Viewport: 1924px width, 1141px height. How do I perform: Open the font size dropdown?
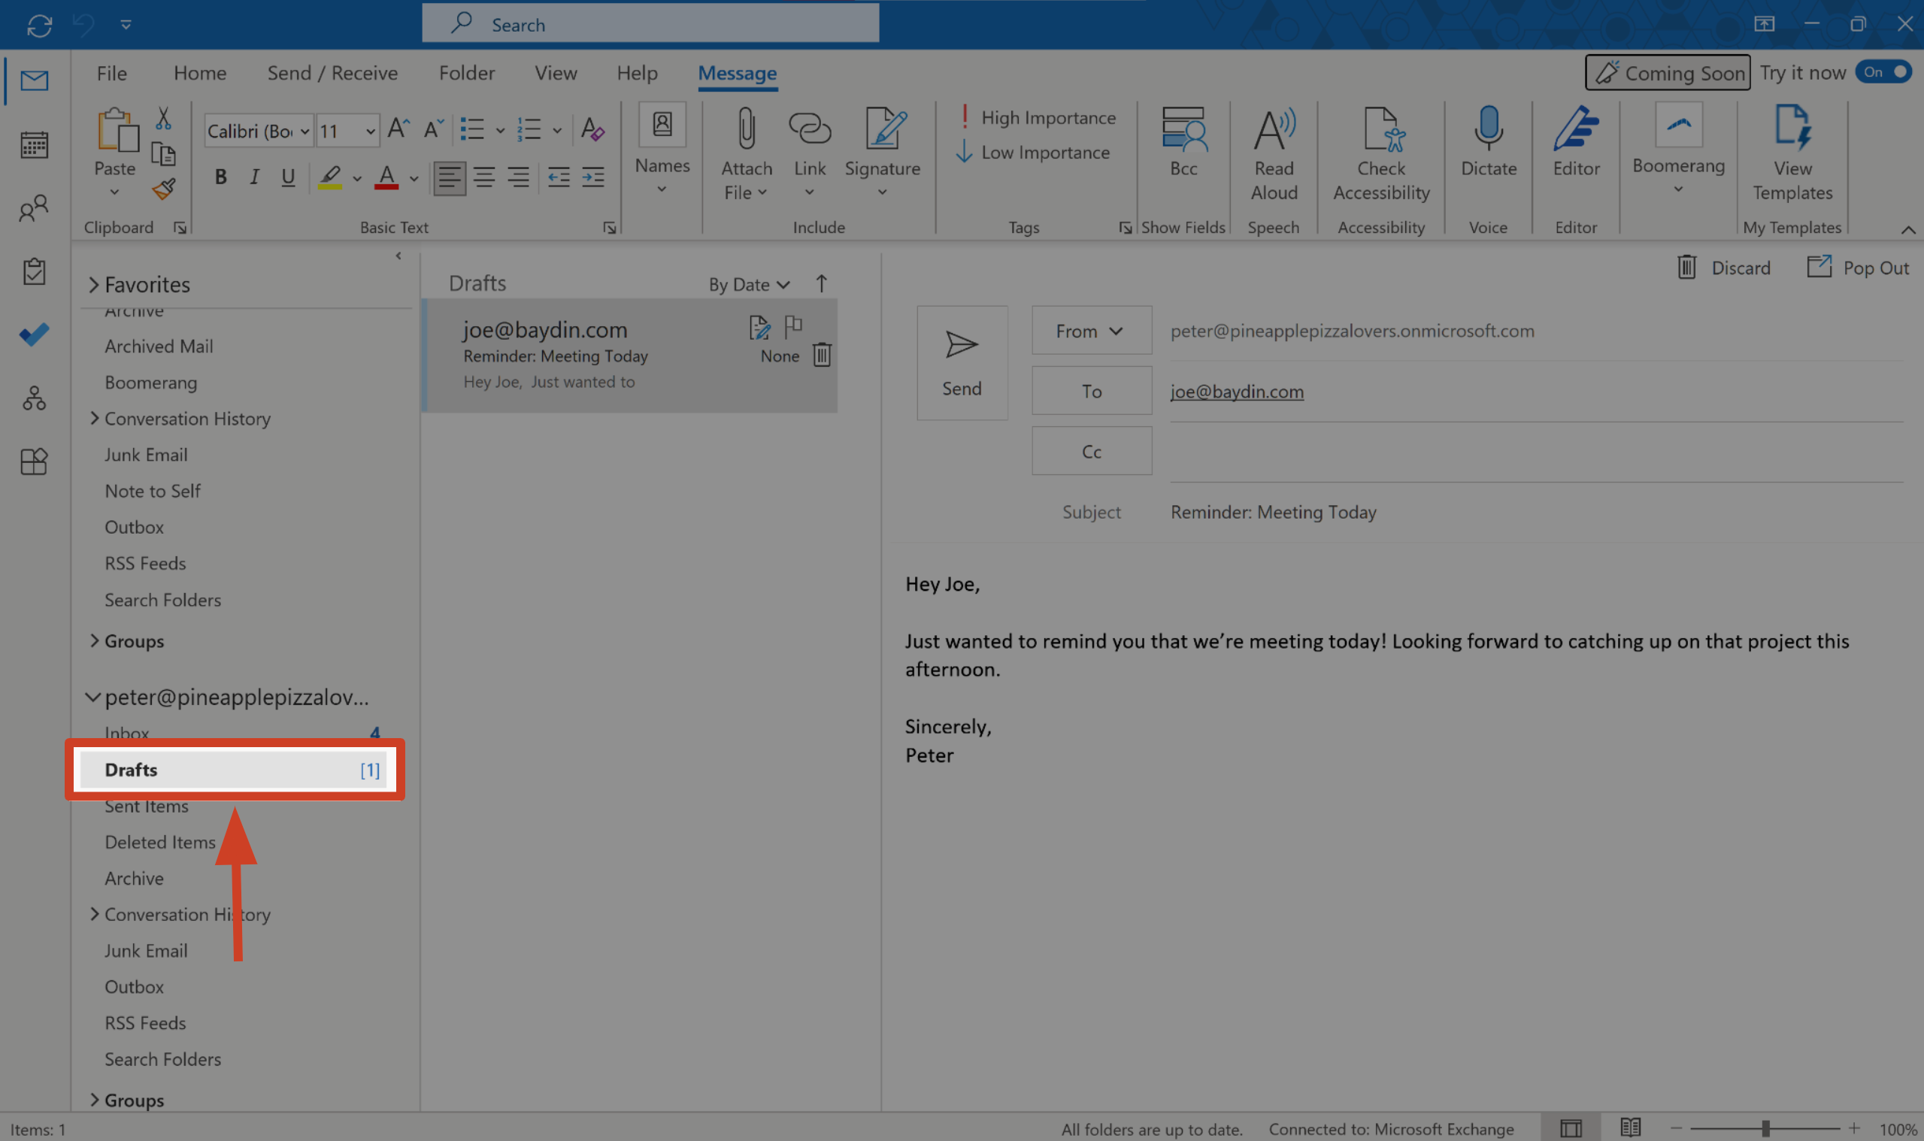click(370, 132)
